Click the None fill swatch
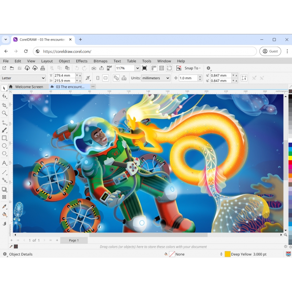Image resolution: width=292 pixels, height=292 pixels. pyautogui.click(x=172, y=254)
